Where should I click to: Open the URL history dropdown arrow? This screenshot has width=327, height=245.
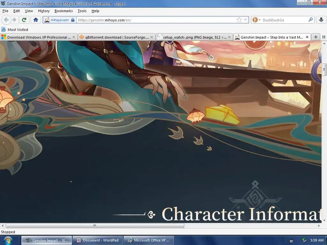245,20
